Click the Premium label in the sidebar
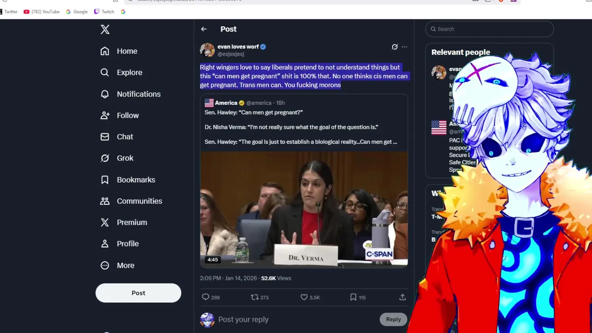This screenshot has width=592, height=333. tap(132, 222)
